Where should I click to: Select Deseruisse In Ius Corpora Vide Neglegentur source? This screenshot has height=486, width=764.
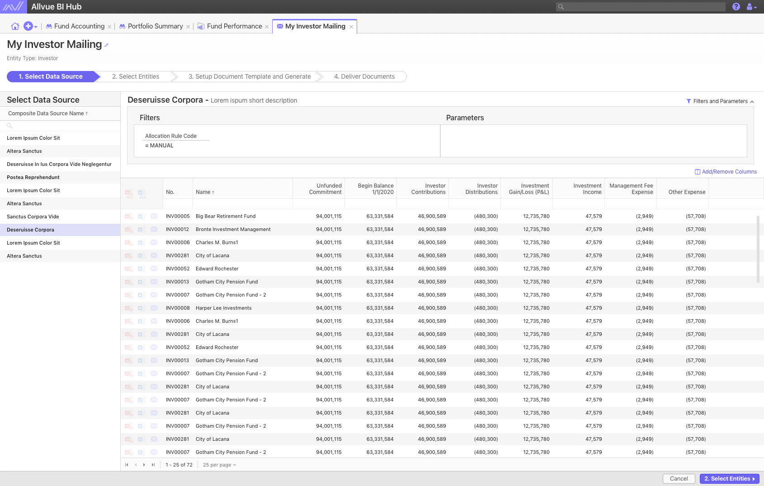tap(60, 164)
